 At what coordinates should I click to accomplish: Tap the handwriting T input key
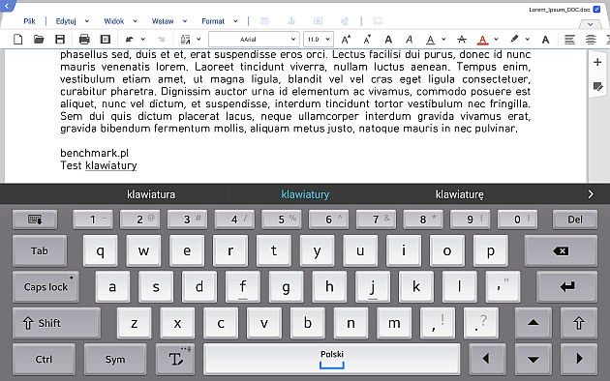pos(175,360)
